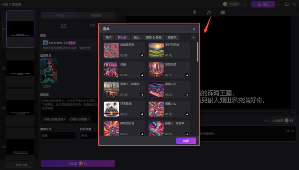299x170 pixels.
Task: Select storyboard scene 03 thumbnail
Action: [20, 108]
